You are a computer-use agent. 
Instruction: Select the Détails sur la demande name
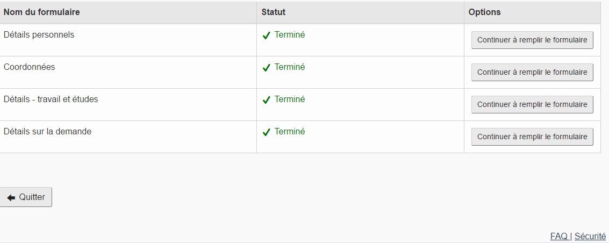[x=47, y=132]
